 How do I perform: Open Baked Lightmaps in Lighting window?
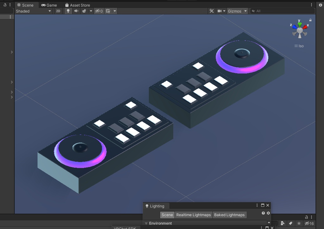tap(229, 215)
